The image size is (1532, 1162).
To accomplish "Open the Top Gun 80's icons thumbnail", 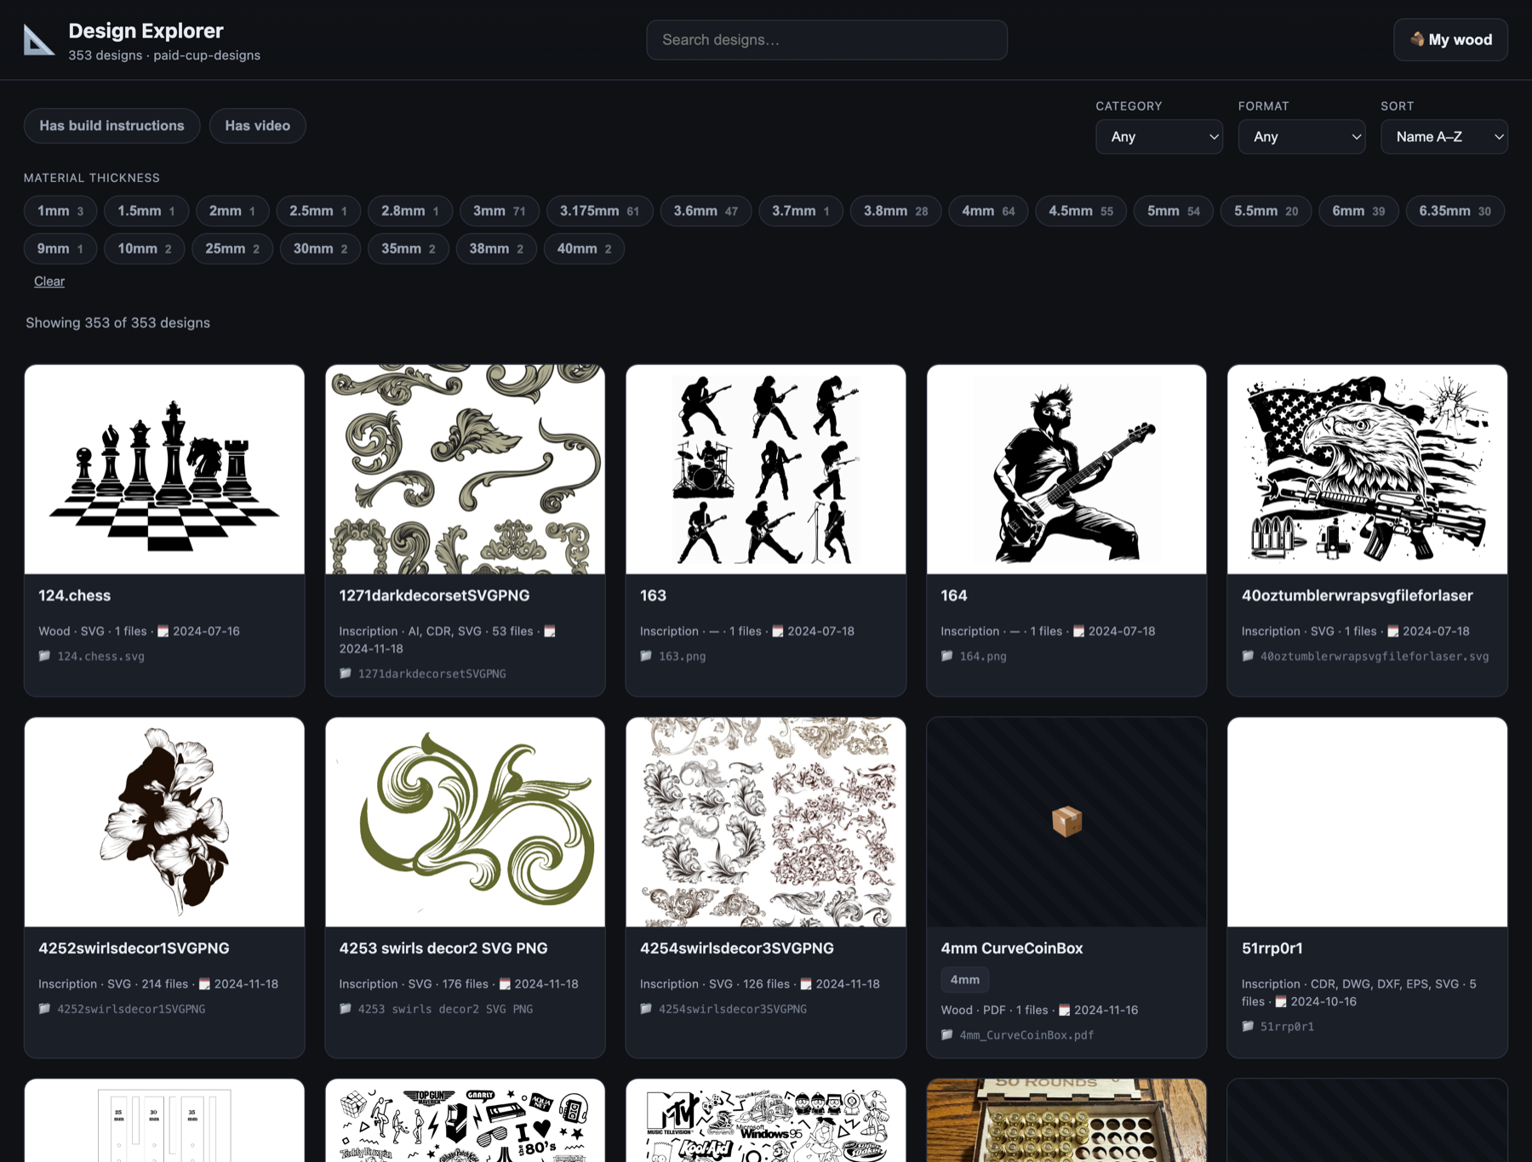I will point(466,1120).
